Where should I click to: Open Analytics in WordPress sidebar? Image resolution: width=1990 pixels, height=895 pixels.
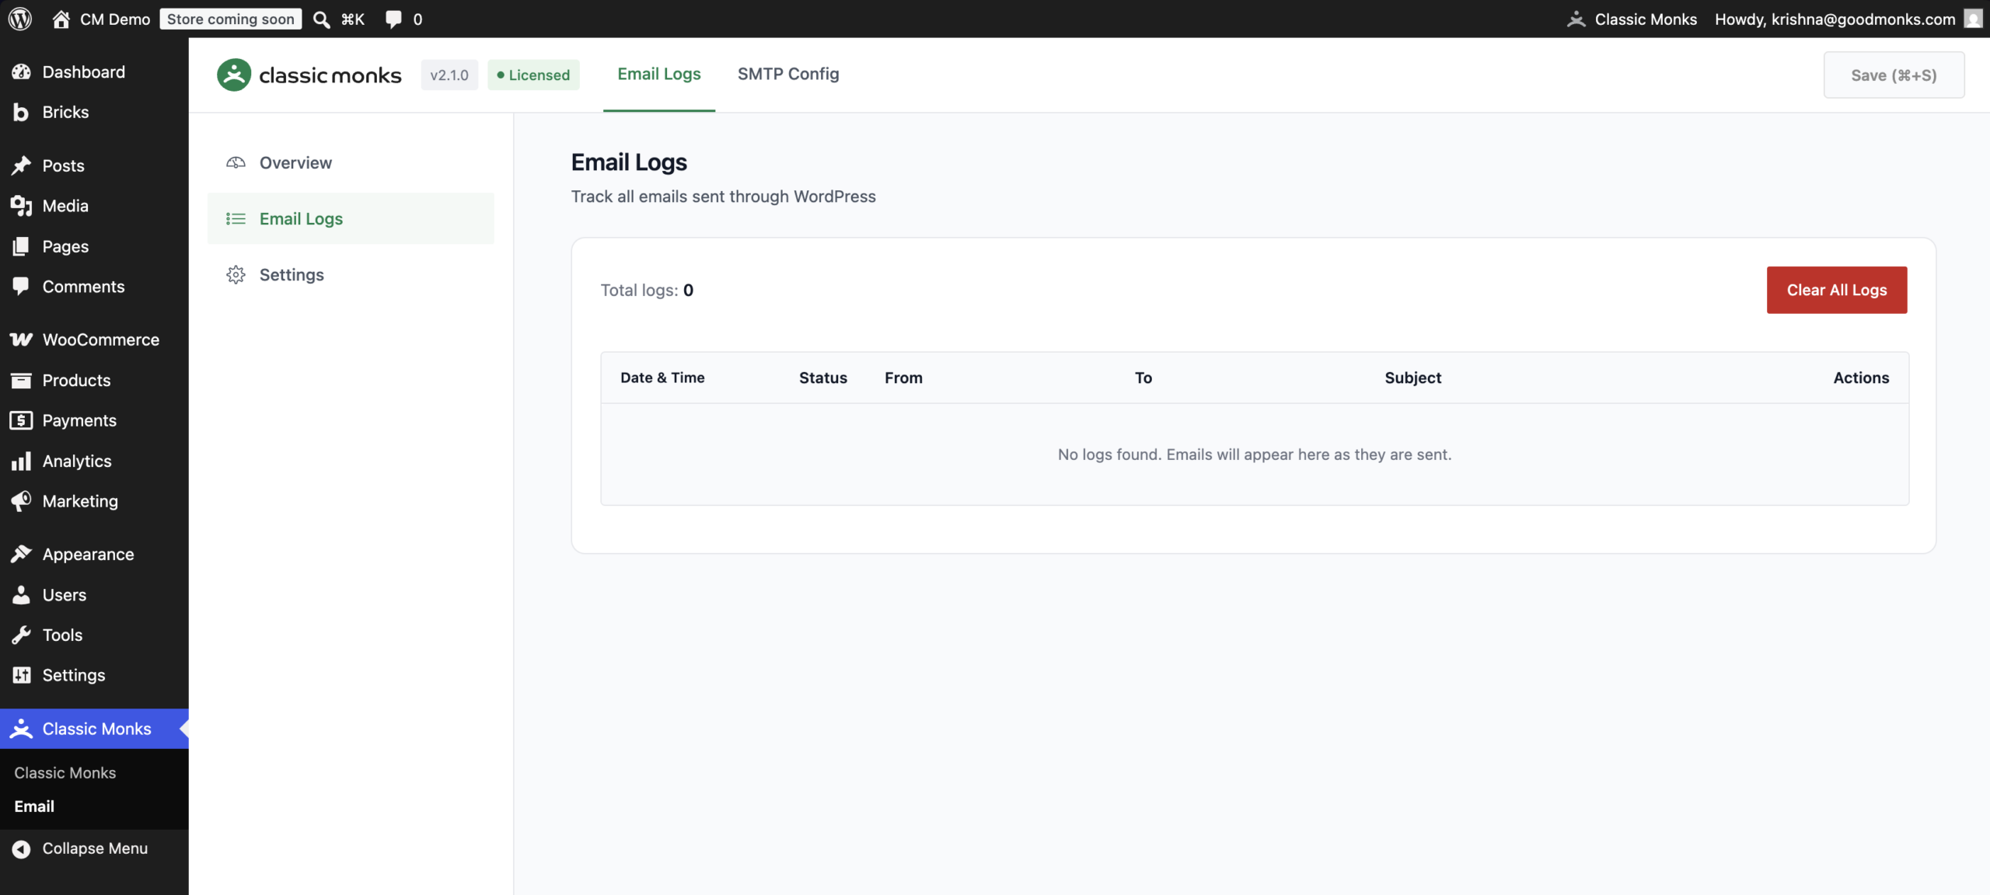click(x=94, y=461)
